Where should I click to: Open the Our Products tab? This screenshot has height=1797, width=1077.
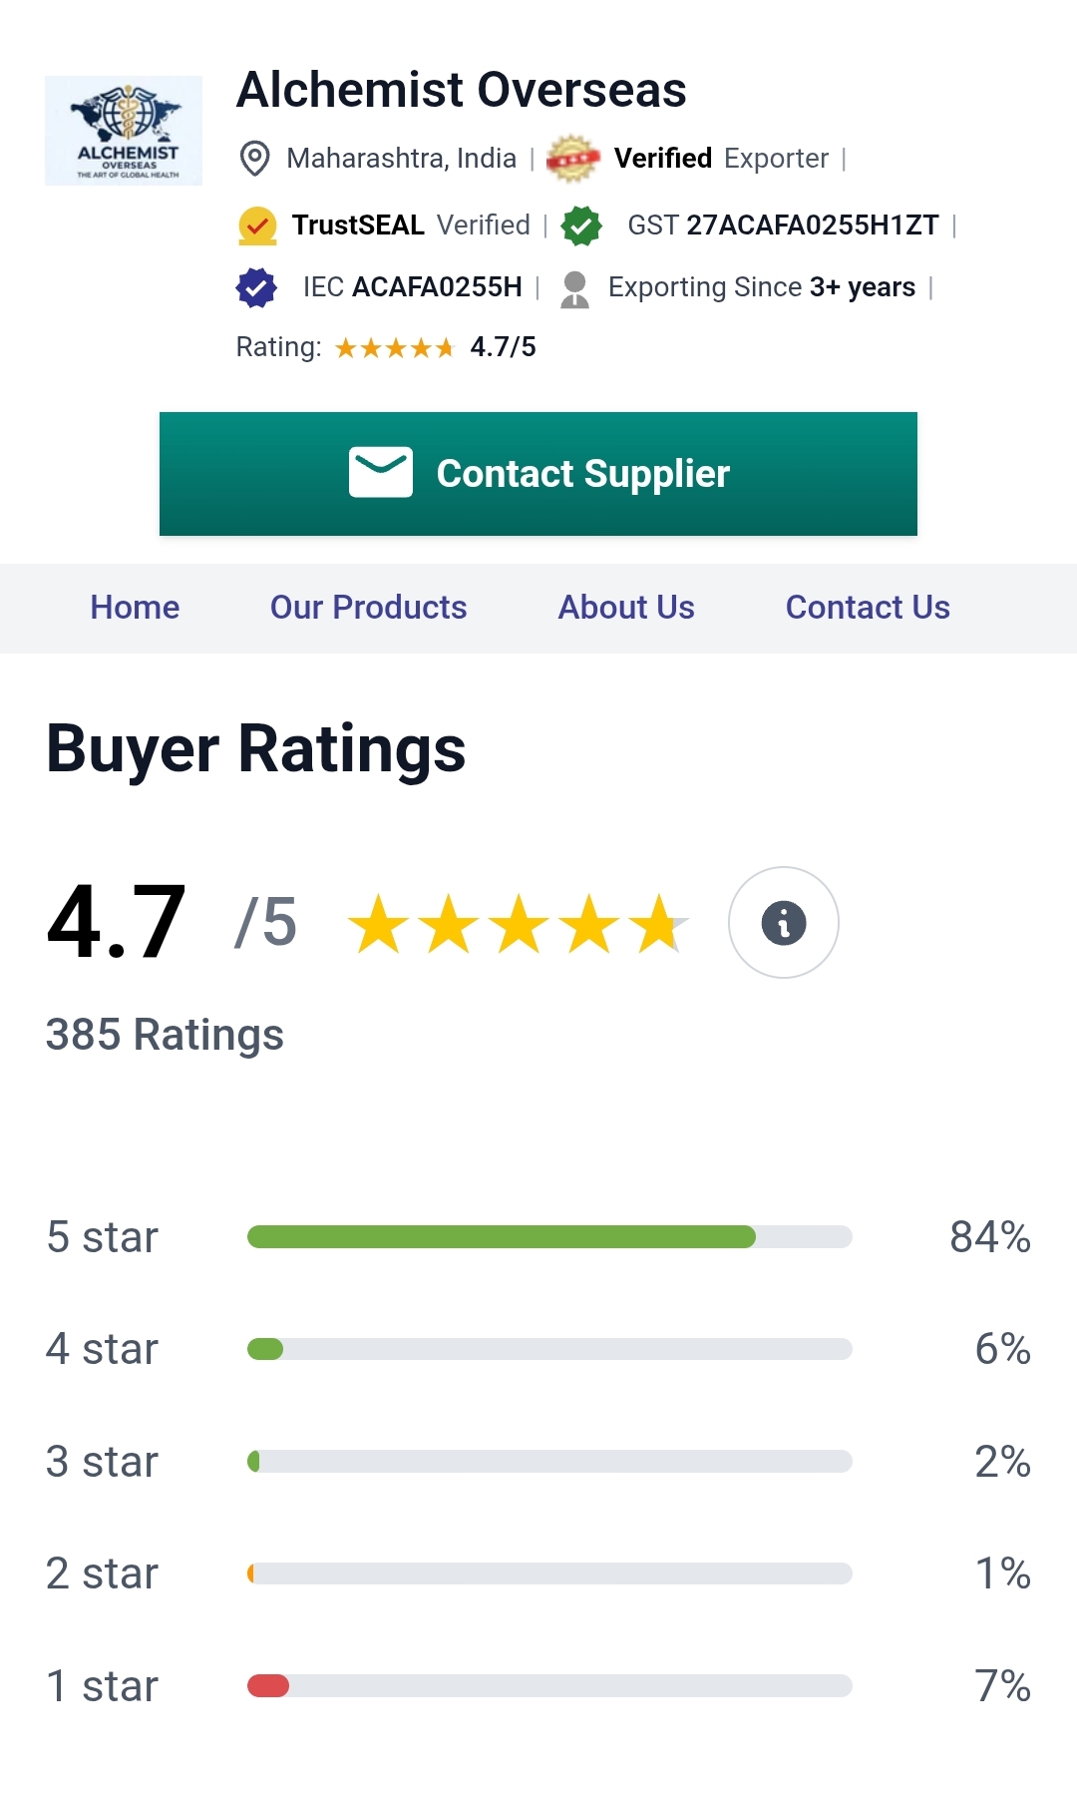369,608
